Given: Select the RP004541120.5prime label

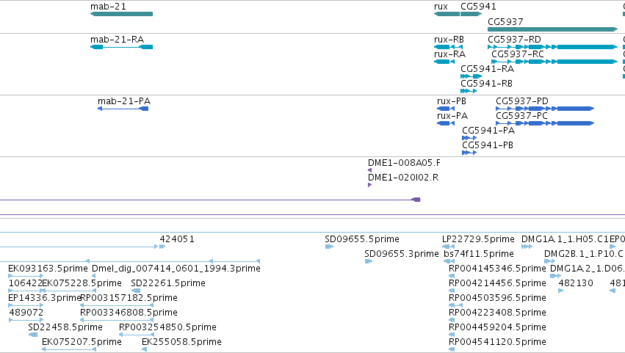Looking at the screenshot, I should coord(497,342).
